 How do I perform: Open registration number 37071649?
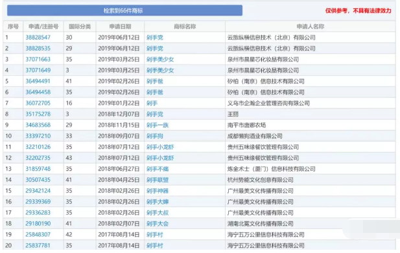(x=38, y=71)
